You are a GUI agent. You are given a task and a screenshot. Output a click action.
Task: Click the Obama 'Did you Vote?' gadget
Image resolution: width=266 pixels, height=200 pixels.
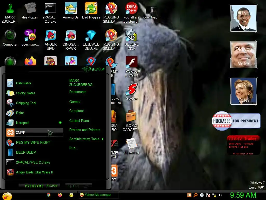tap(244, 18)
